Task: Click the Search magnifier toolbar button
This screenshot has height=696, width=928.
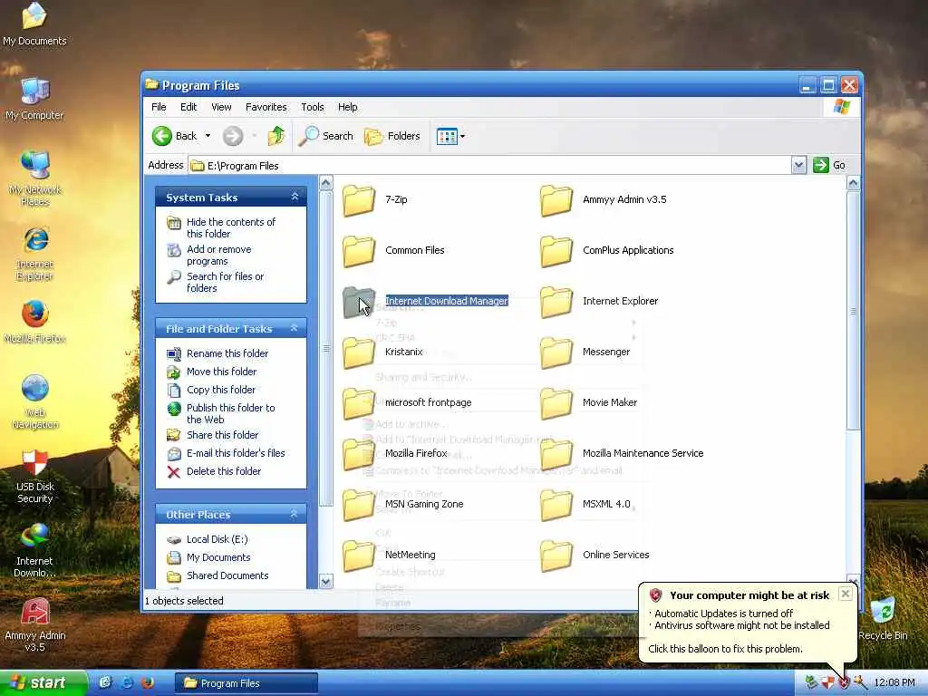Action: pyautogui.click(x=325, y=136)
